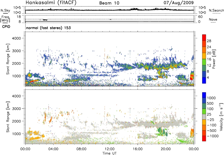This screenshot has height=155, width=224.
Task: Click the red high-power echo near 24:00
Action: click(192, 76)
